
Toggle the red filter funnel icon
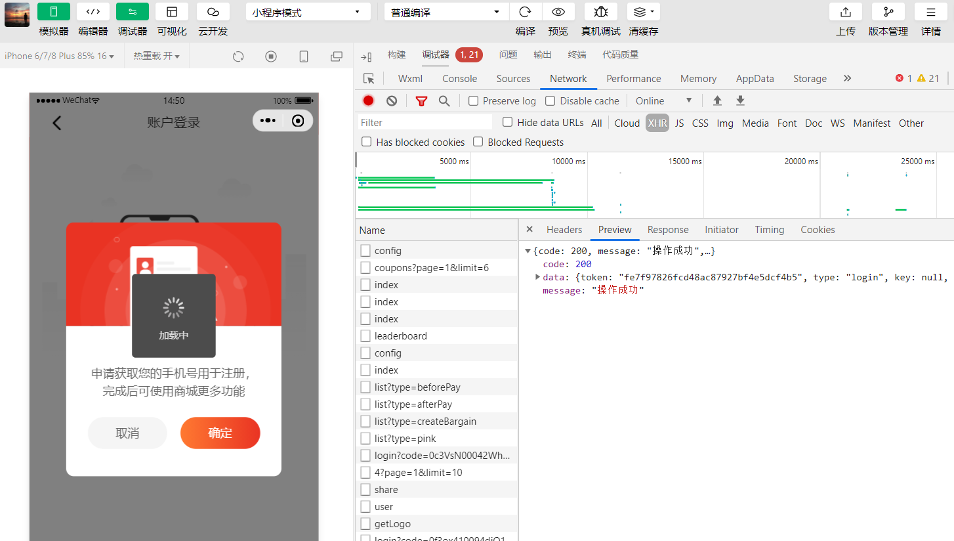[x=421, y=100]
